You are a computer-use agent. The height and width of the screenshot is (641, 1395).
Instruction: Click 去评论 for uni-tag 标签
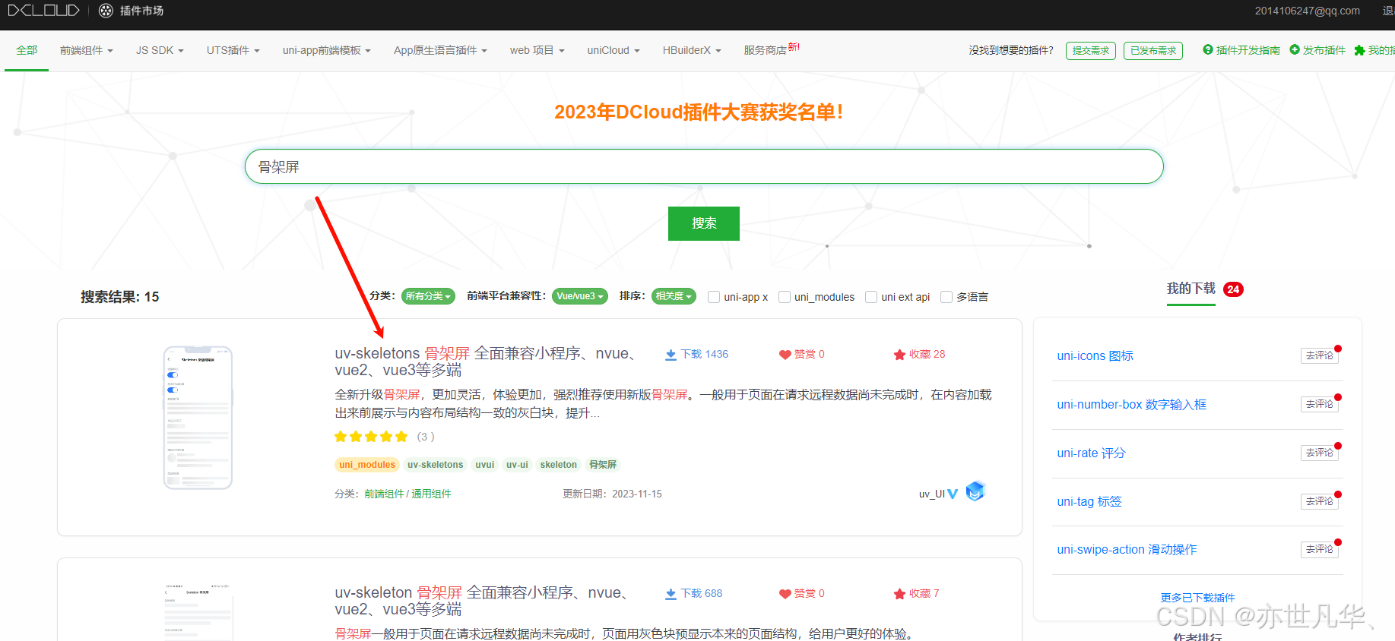click(x=1320, y=501)
